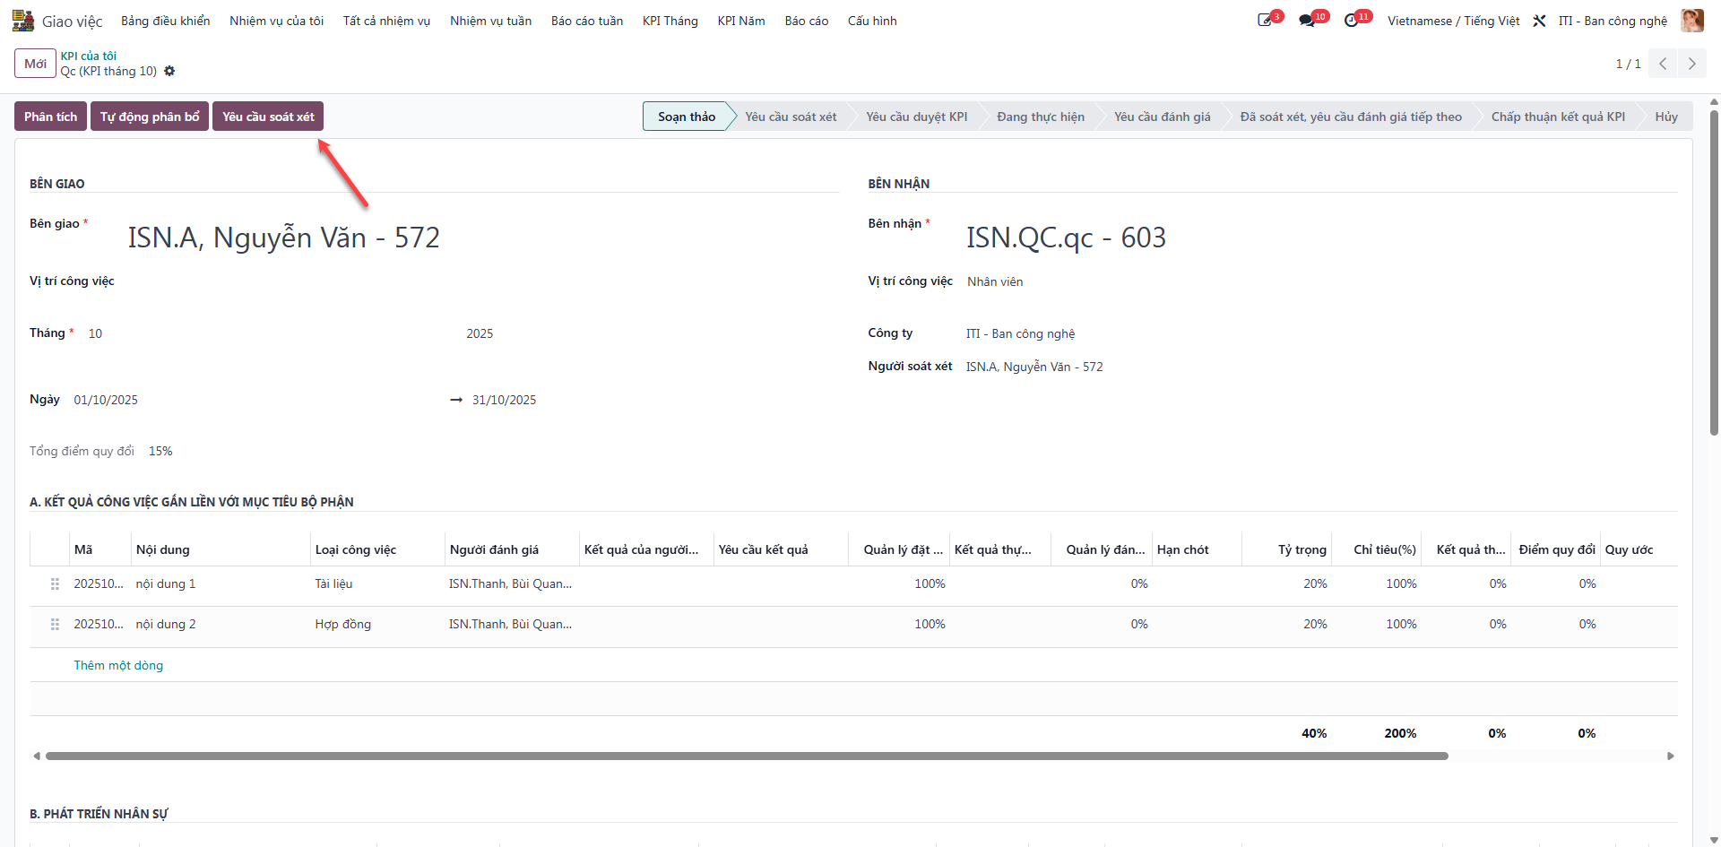Screen dimensions: 1721x847
Task: Click the Tự động phân bổ button
Action: tap(150, 117)
